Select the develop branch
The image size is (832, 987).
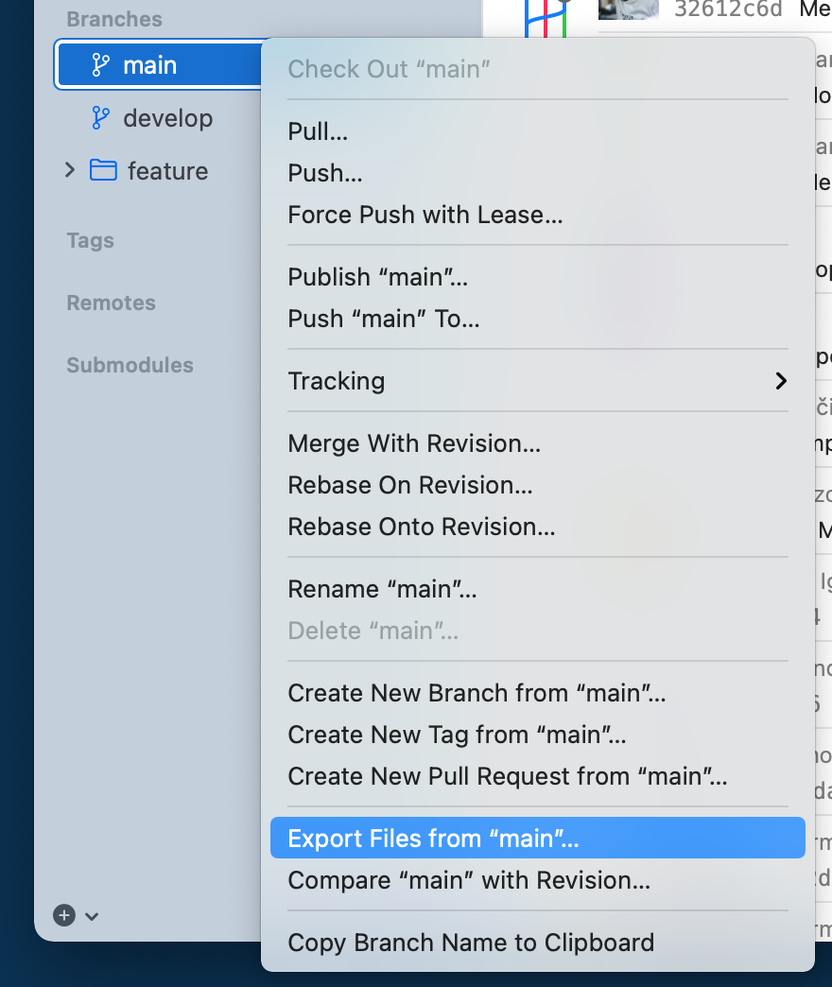[167, 118]
